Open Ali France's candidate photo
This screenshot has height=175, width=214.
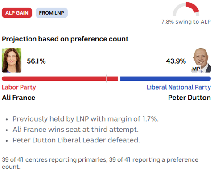click(12, 60)
